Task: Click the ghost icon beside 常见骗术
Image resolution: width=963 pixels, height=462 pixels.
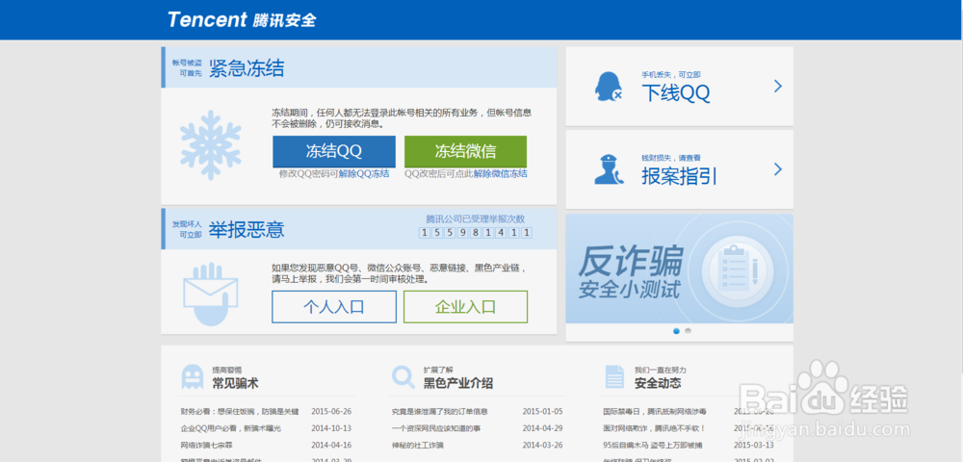Action: click(193, 376)
